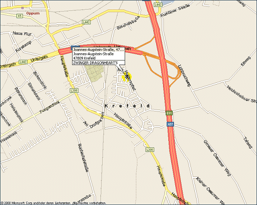Image resolution: width=257 pixels, height=205 pixels.
Task: Select the Kurkölner Straße street label
Action: [x=175, y=10]
